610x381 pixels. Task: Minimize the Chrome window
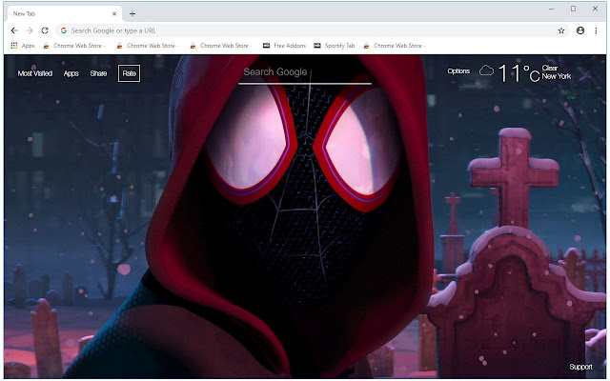[551, 9]
